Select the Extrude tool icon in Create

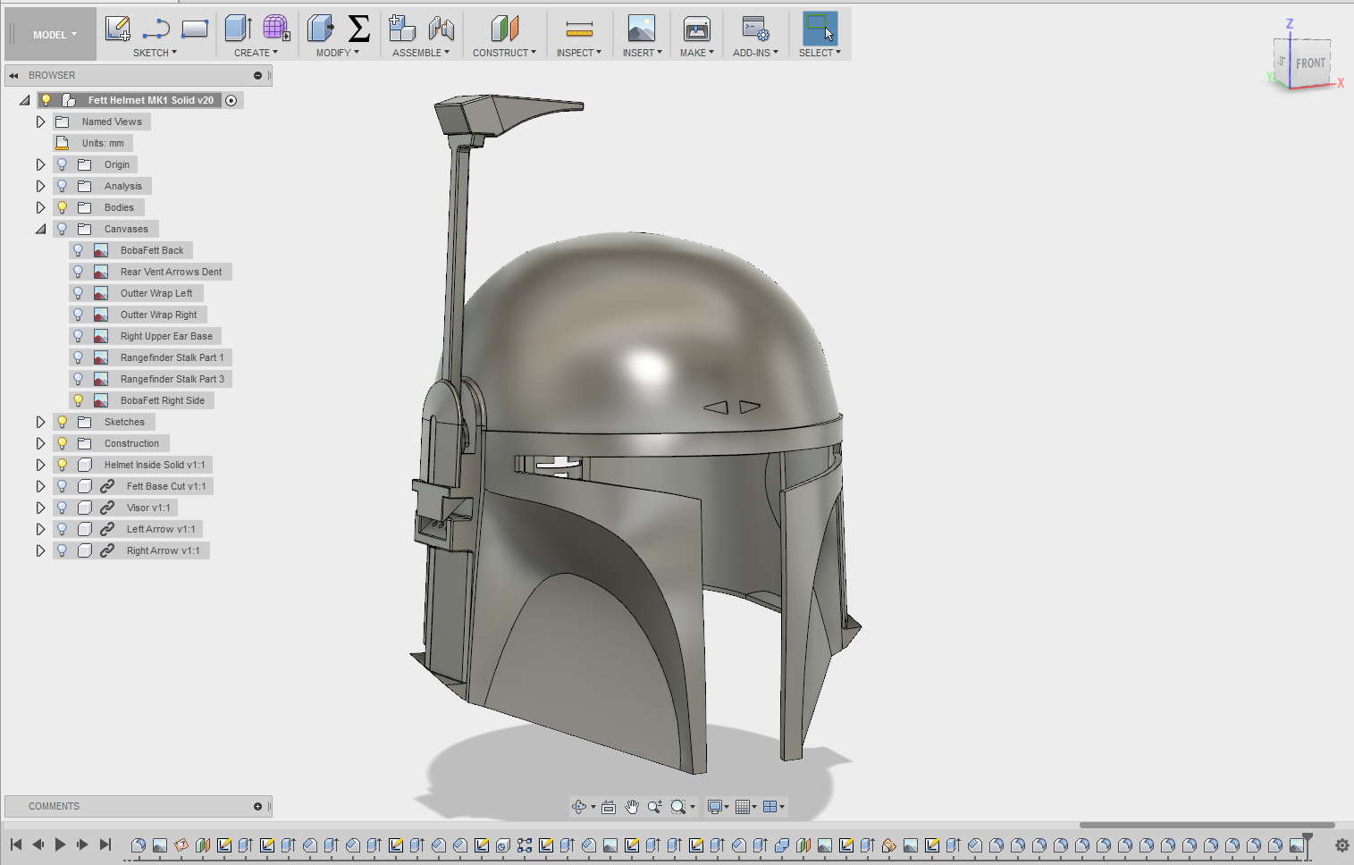[x=238, y=29]
